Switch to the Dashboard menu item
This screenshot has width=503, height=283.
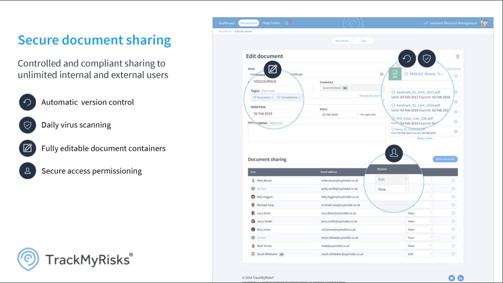pos(226,23)
